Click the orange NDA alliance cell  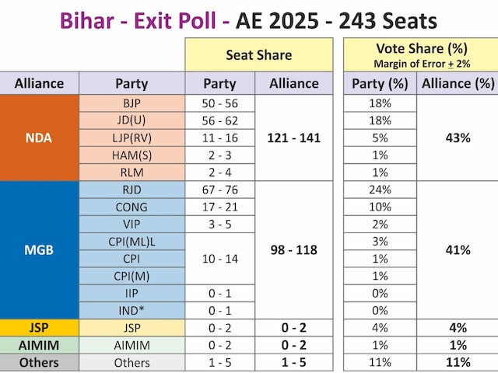tap(39, 138)
